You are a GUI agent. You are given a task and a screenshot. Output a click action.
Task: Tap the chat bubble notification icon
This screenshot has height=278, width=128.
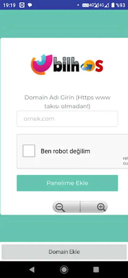pos(30,5)
